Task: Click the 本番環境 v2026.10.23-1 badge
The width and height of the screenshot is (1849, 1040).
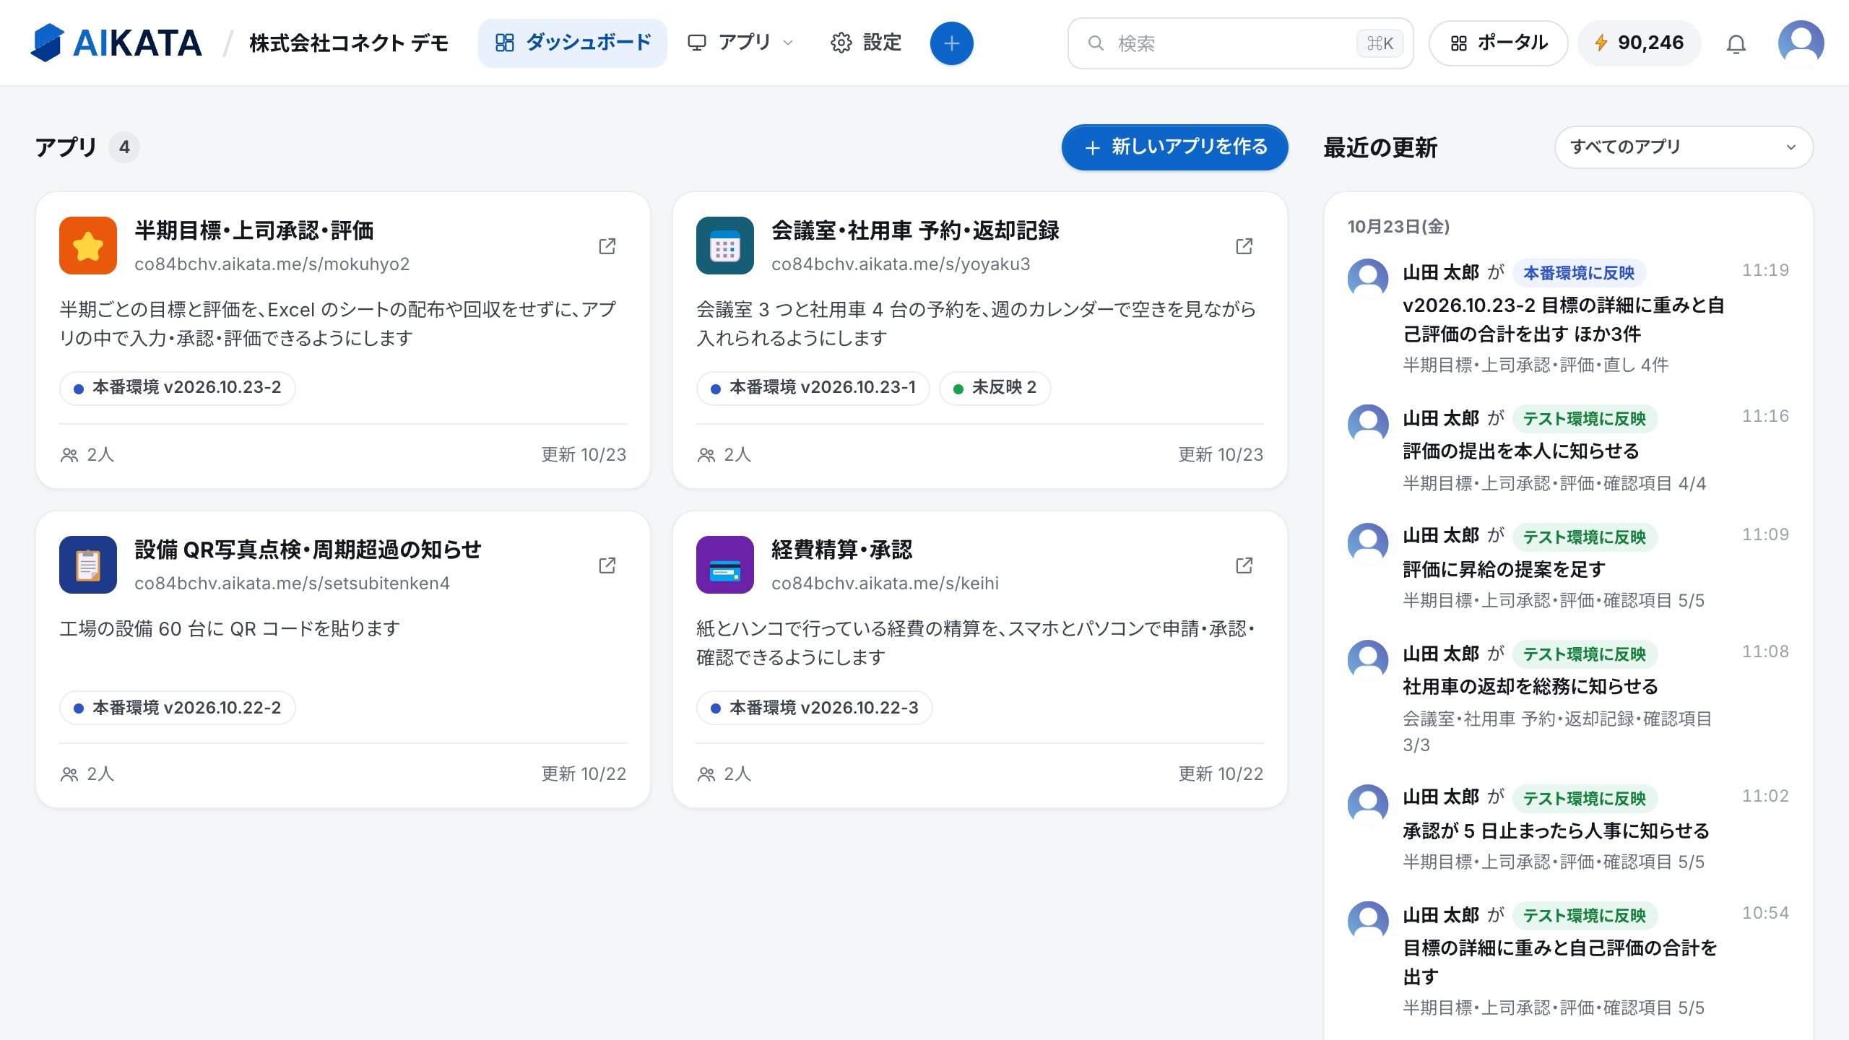Action: click(x=813, y=388)
